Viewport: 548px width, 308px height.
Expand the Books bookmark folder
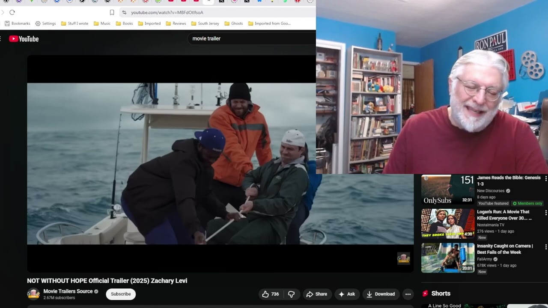pos(124,24)
